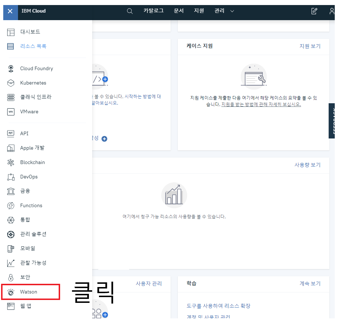This screenshot has width=338, height=323.
Task: Select the Cloud Foundry icon
Action: coord(11,69)
